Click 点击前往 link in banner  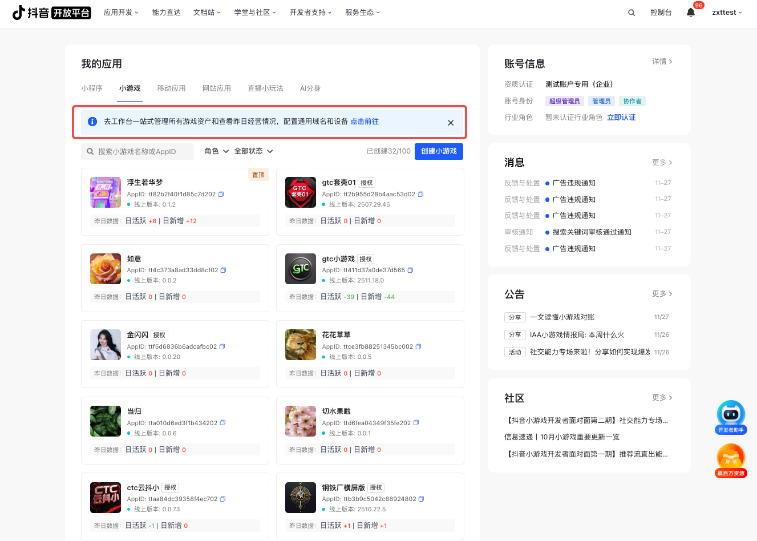(x=365, y=122)
